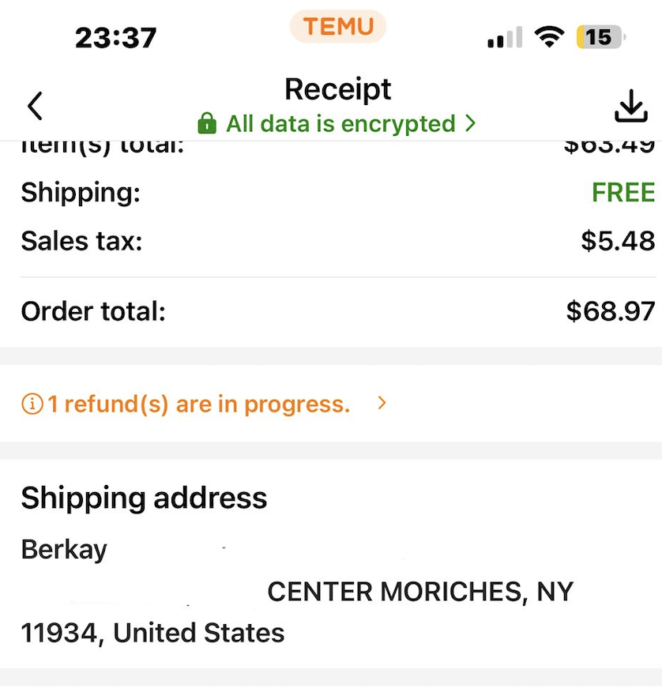Tap the green lock icon
This screenshot has height=692, width=662.
pos(207,123)
